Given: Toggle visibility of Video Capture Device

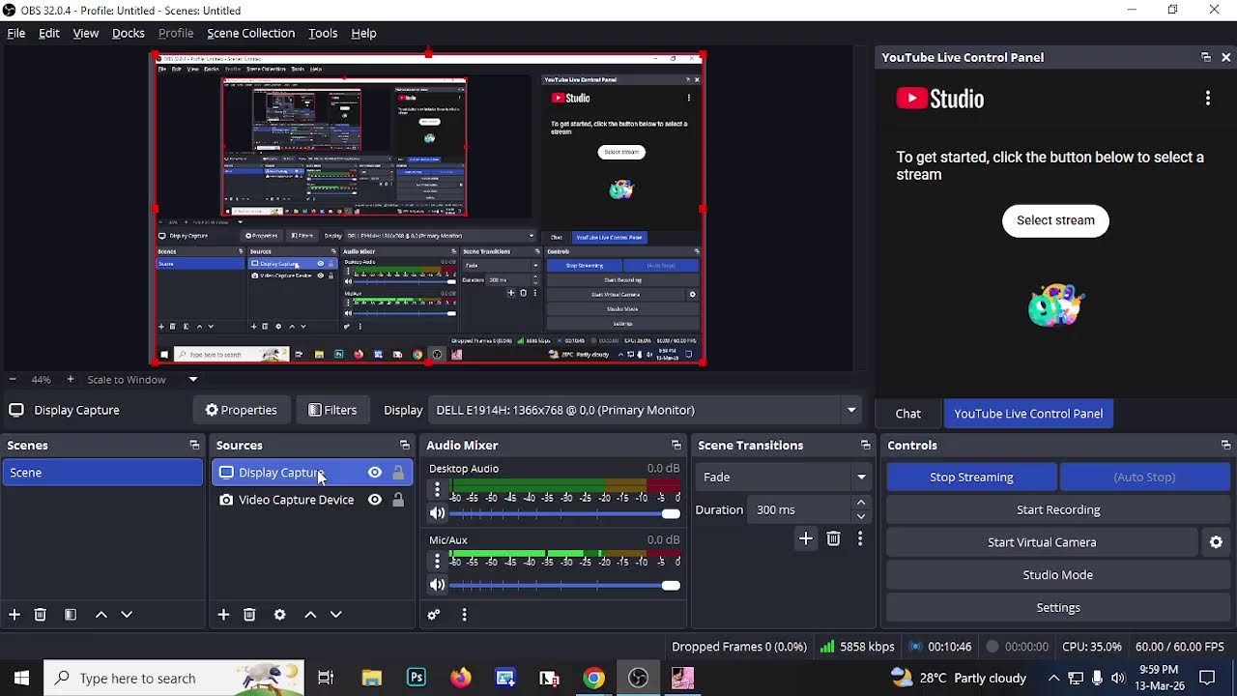Looking at the screenshot, I should point(375,500).
